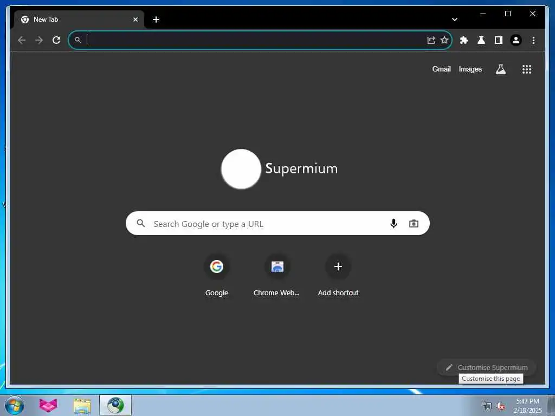Screen dimensions: 555x416
Task: Click the forward navigation arrow
Action: (39, 40)
